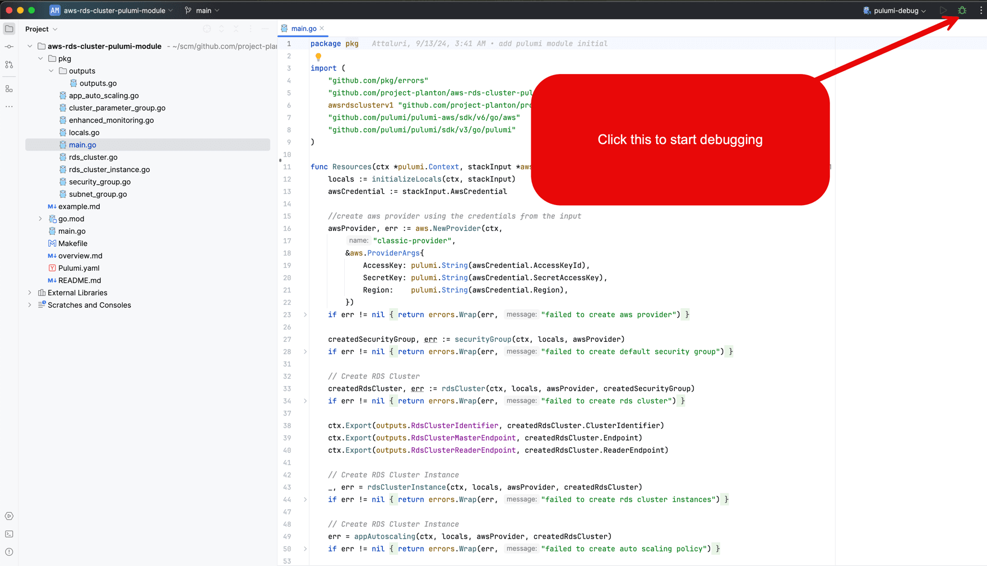This screenshot has width=987, height=566.
Task: Open the Services tool window
Action: click(x=9, y=516)
